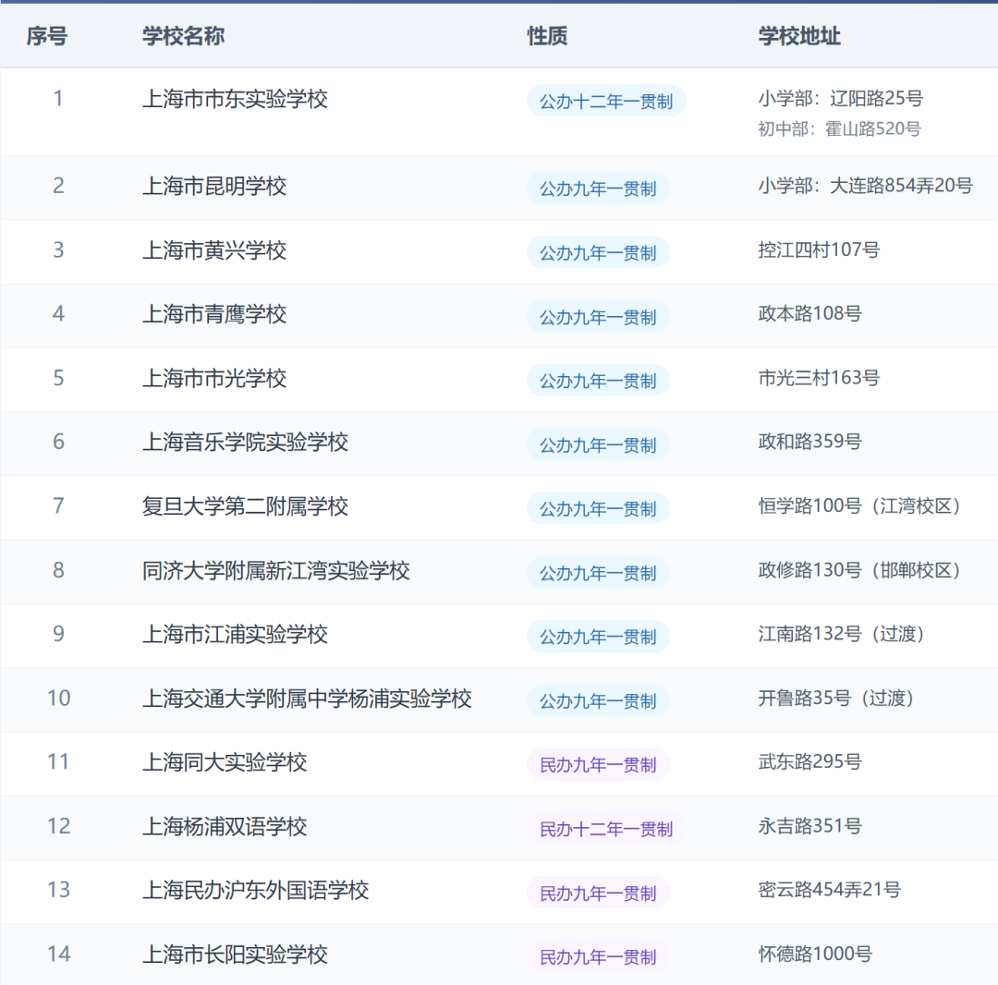Select address 密云路454弄21号
The width and height of the screenshot is (998, 985).
click(x=829, y=889)
